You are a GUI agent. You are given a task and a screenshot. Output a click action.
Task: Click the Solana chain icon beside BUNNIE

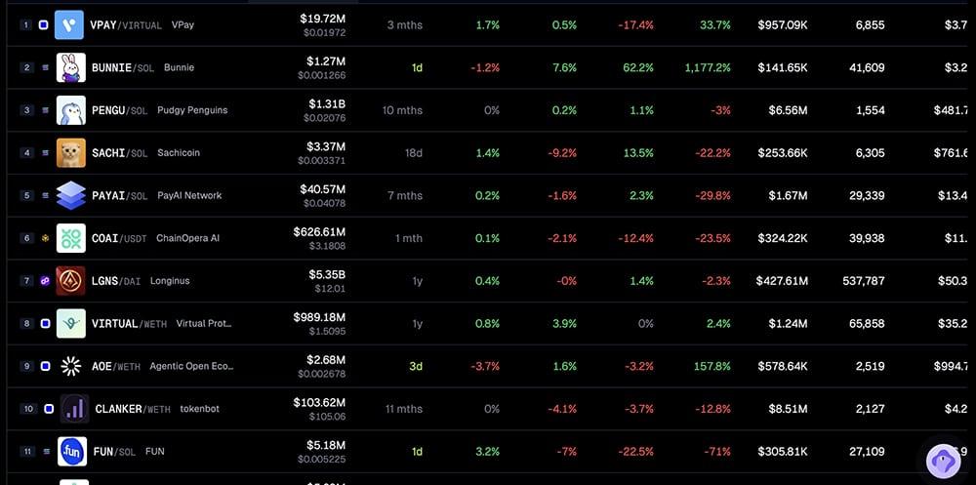45,67
